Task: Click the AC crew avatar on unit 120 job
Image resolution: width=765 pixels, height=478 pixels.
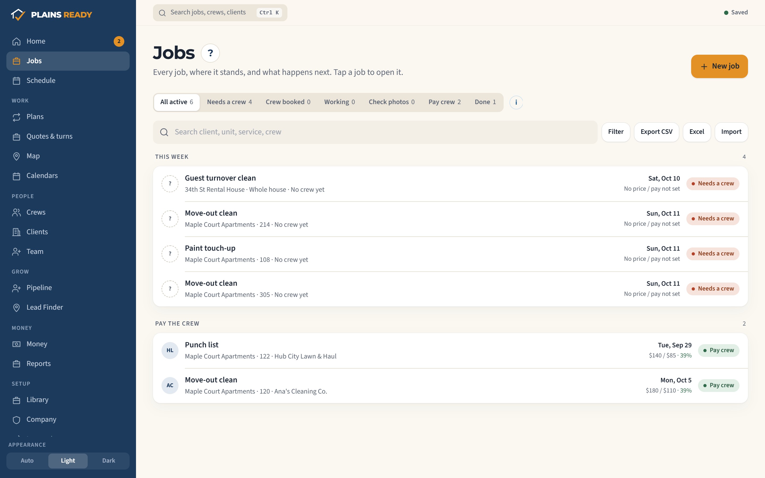Action: tap(170, 385)
